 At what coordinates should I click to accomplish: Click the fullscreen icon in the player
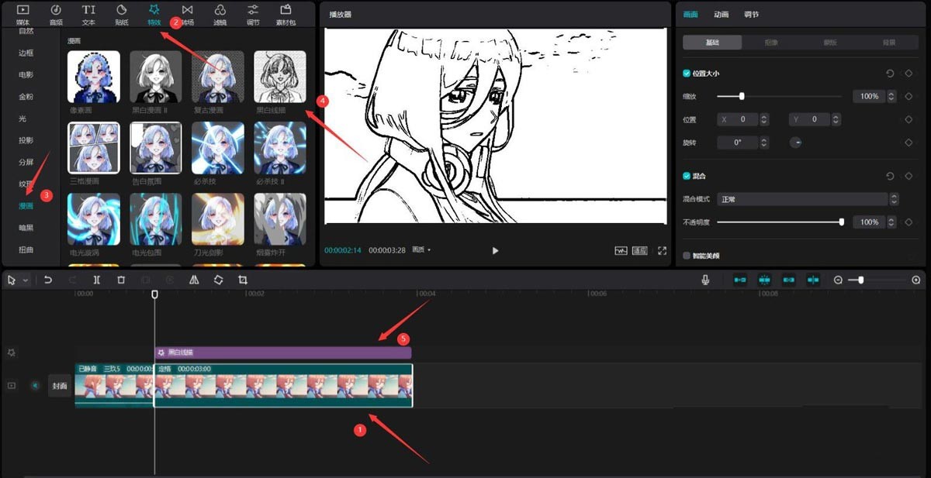[662, 251]
